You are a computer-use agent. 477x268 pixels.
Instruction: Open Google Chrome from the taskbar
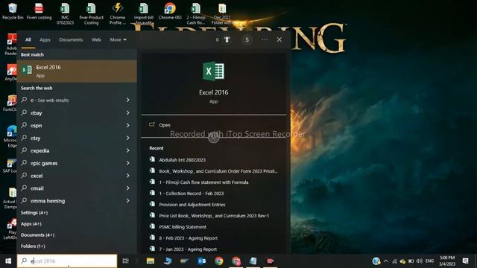click(218, 261)
